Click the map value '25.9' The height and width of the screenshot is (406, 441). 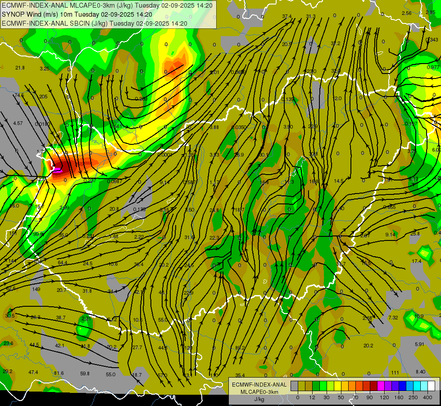tap(239, 155)
